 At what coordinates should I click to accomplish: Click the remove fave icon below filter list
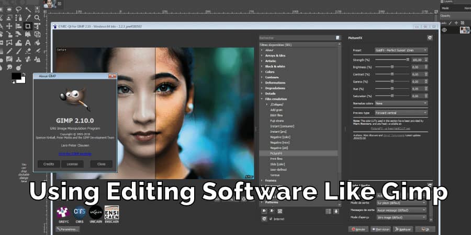(272, 211)
